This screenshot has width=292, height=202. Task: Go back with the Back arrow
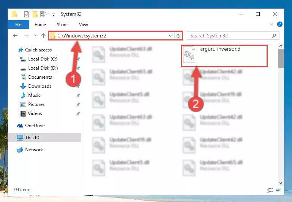coord(15,36)
